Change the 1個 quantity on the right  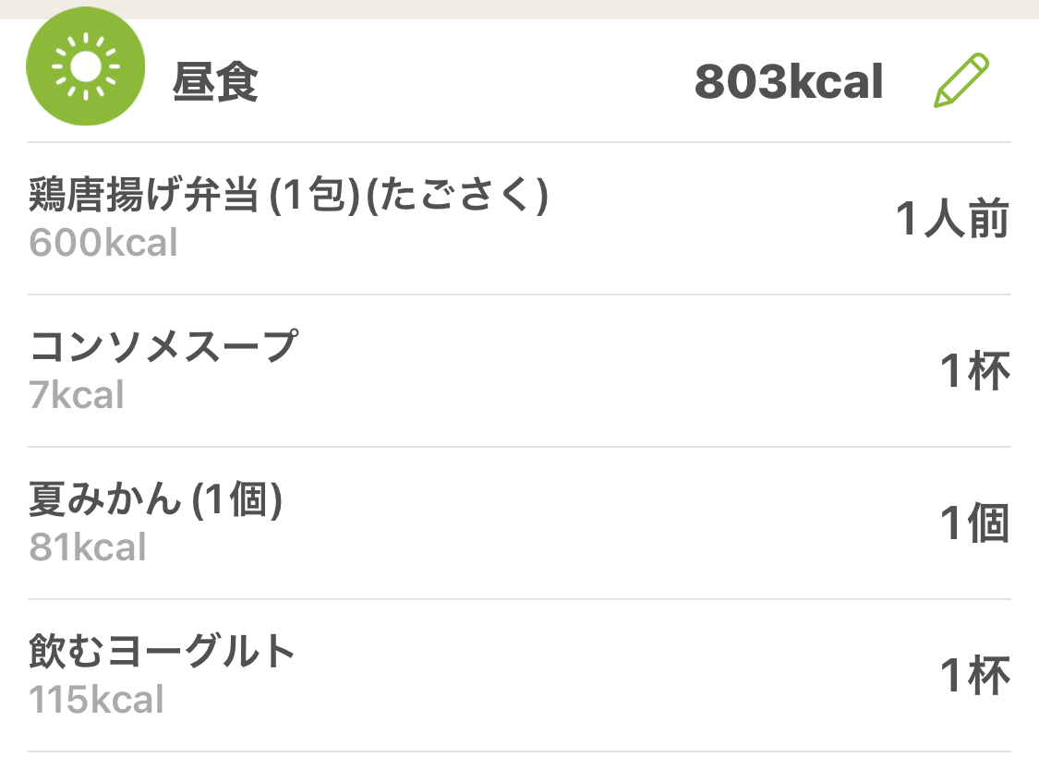975,523
